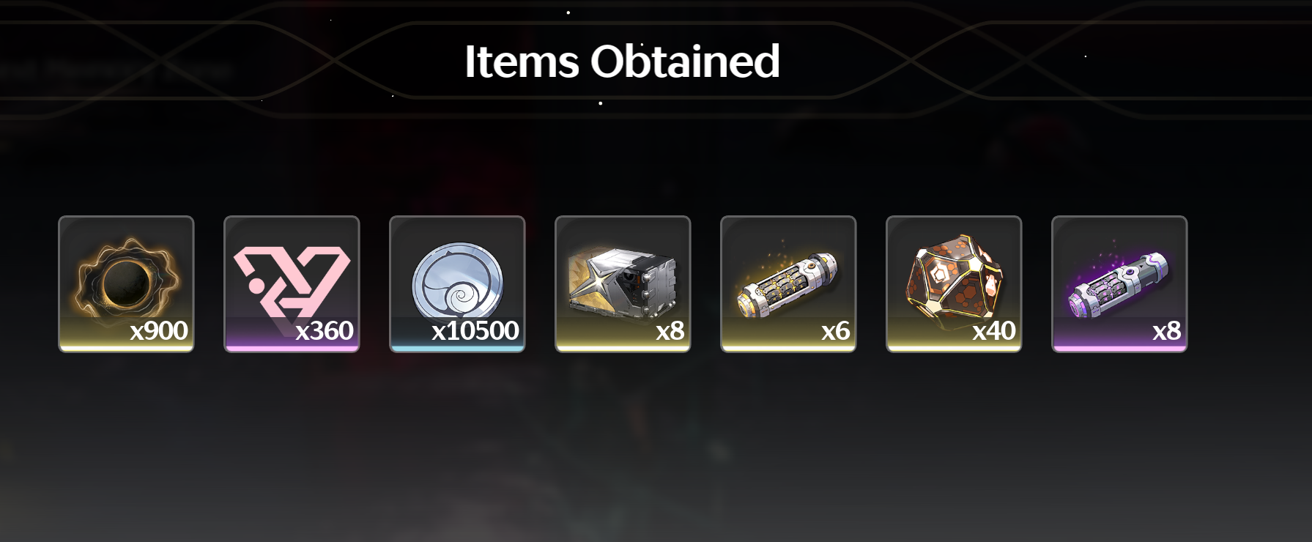The height and width of the screenshot is (542, 1312).
Task: Inspect the purple glowing cylinder item
Action: point(1119,283)
